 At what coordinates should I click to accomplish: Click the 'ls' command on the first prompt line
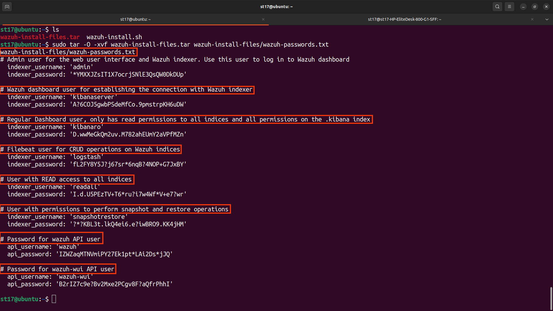pyautogui.click(x=56, y=29)
